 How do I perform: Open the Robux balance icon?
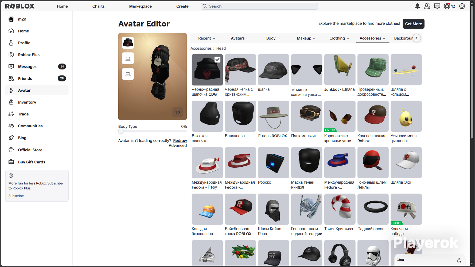447,6
